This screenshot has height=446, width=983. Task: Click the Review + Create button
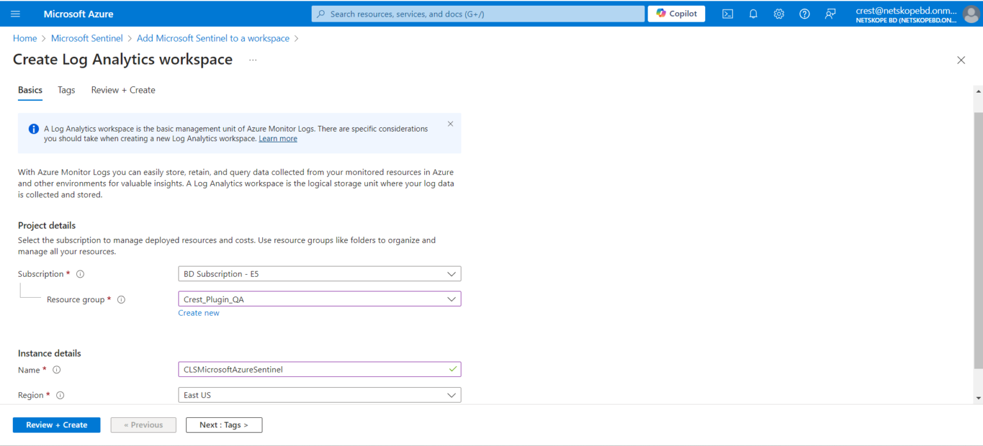click(x=56, y=424)
